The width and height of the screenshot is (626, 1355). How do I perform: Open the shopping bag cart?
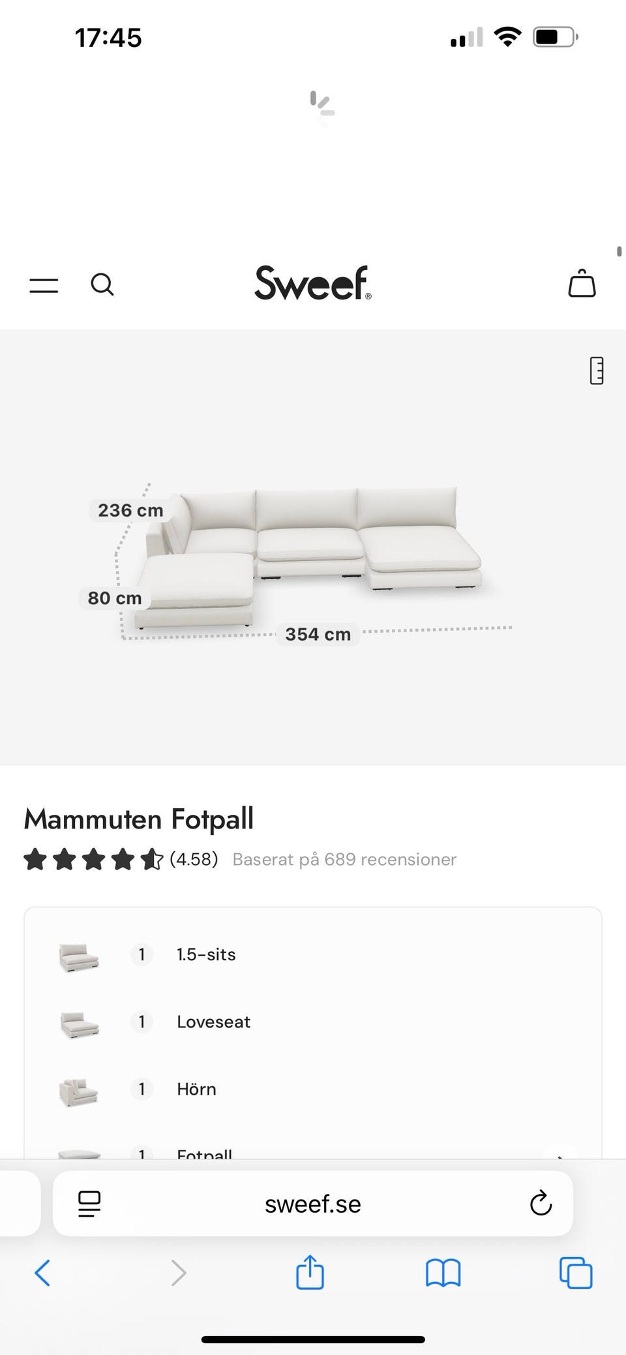point(582,284)
